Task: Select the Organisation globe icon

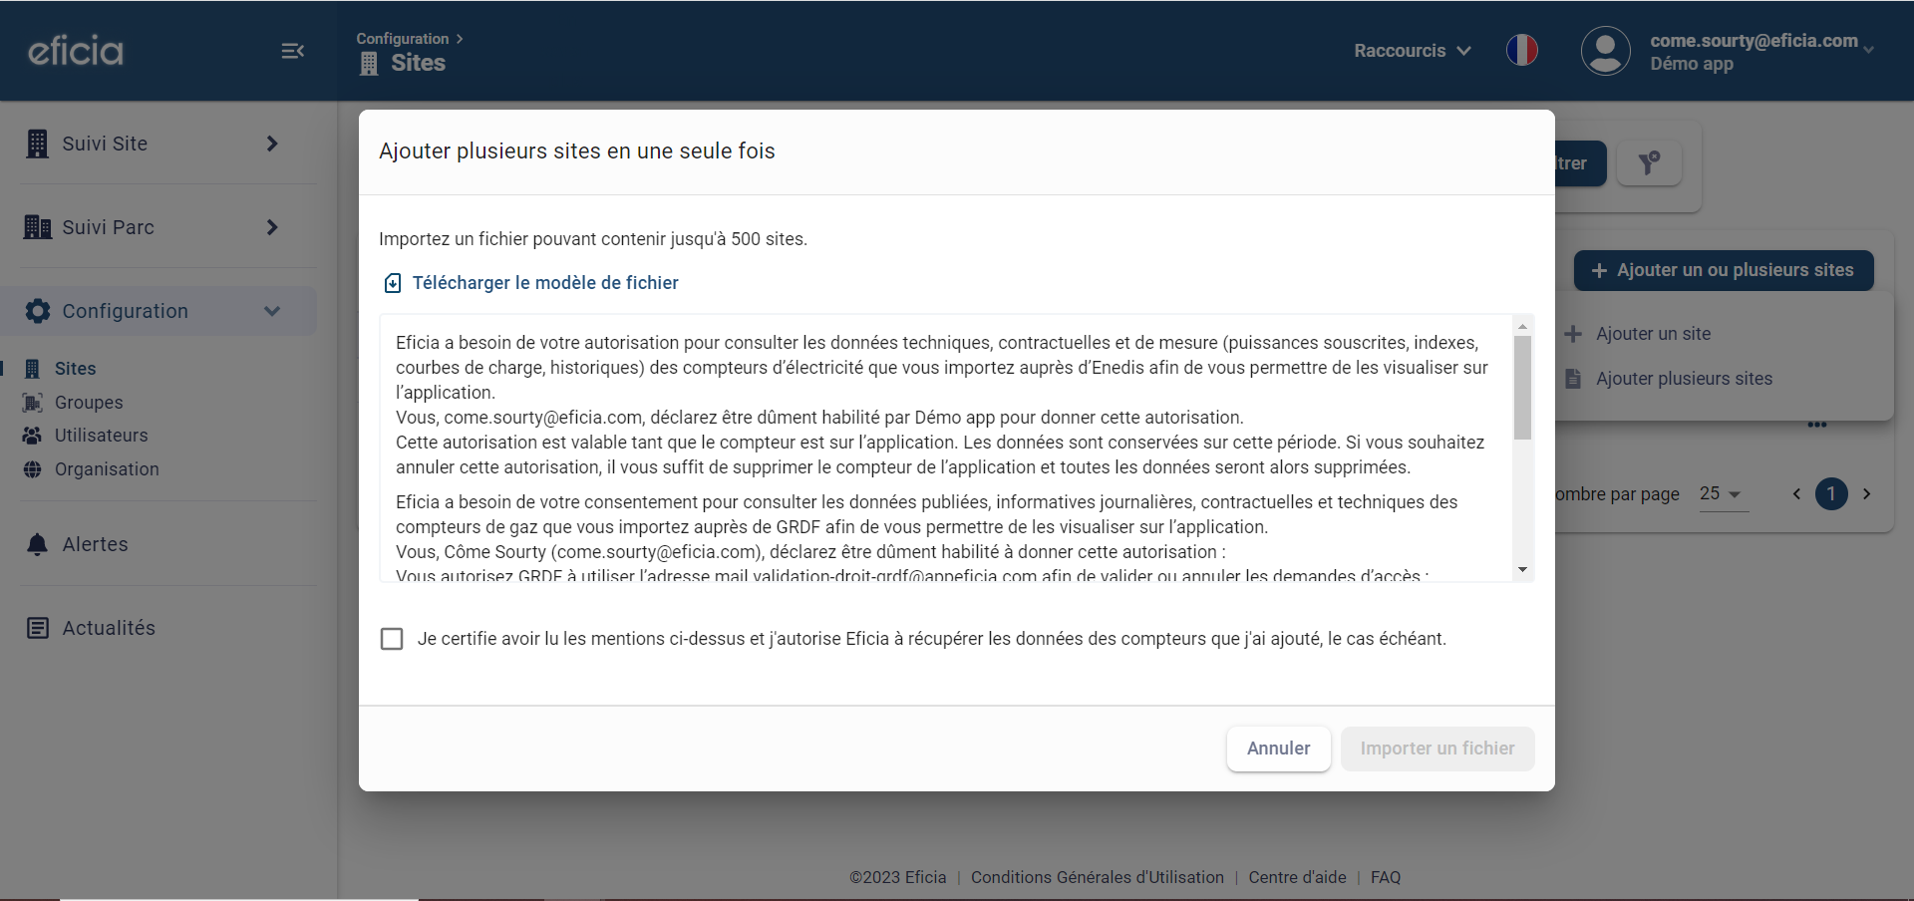Action: click(x=31, y=468)
